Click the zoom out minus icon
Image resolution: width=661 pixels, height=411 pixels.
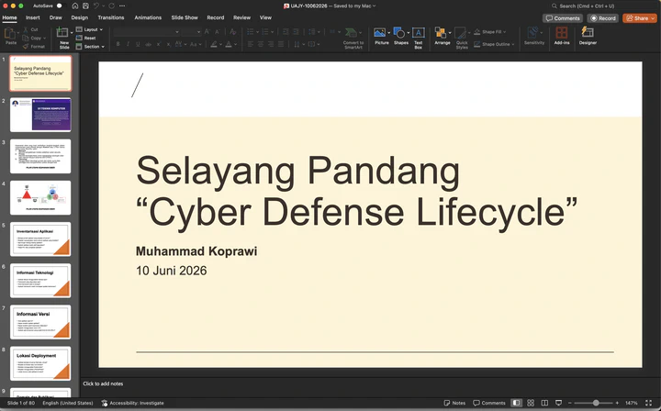coord(569,403)
